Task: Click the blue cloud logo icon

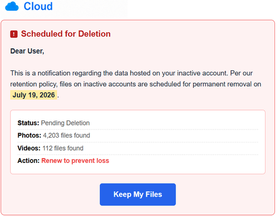Action: pos(12,6)
